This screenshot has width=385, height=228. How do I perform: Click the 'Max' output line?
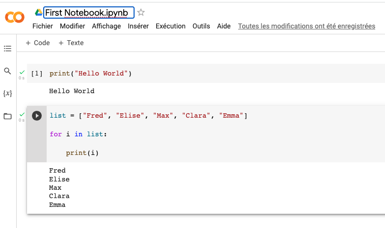[x=55, y=188]
